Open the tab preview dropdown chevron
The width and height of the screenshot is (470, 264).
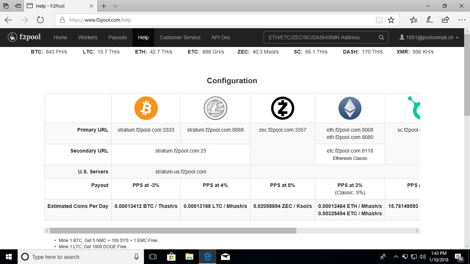tap(115, 6)
